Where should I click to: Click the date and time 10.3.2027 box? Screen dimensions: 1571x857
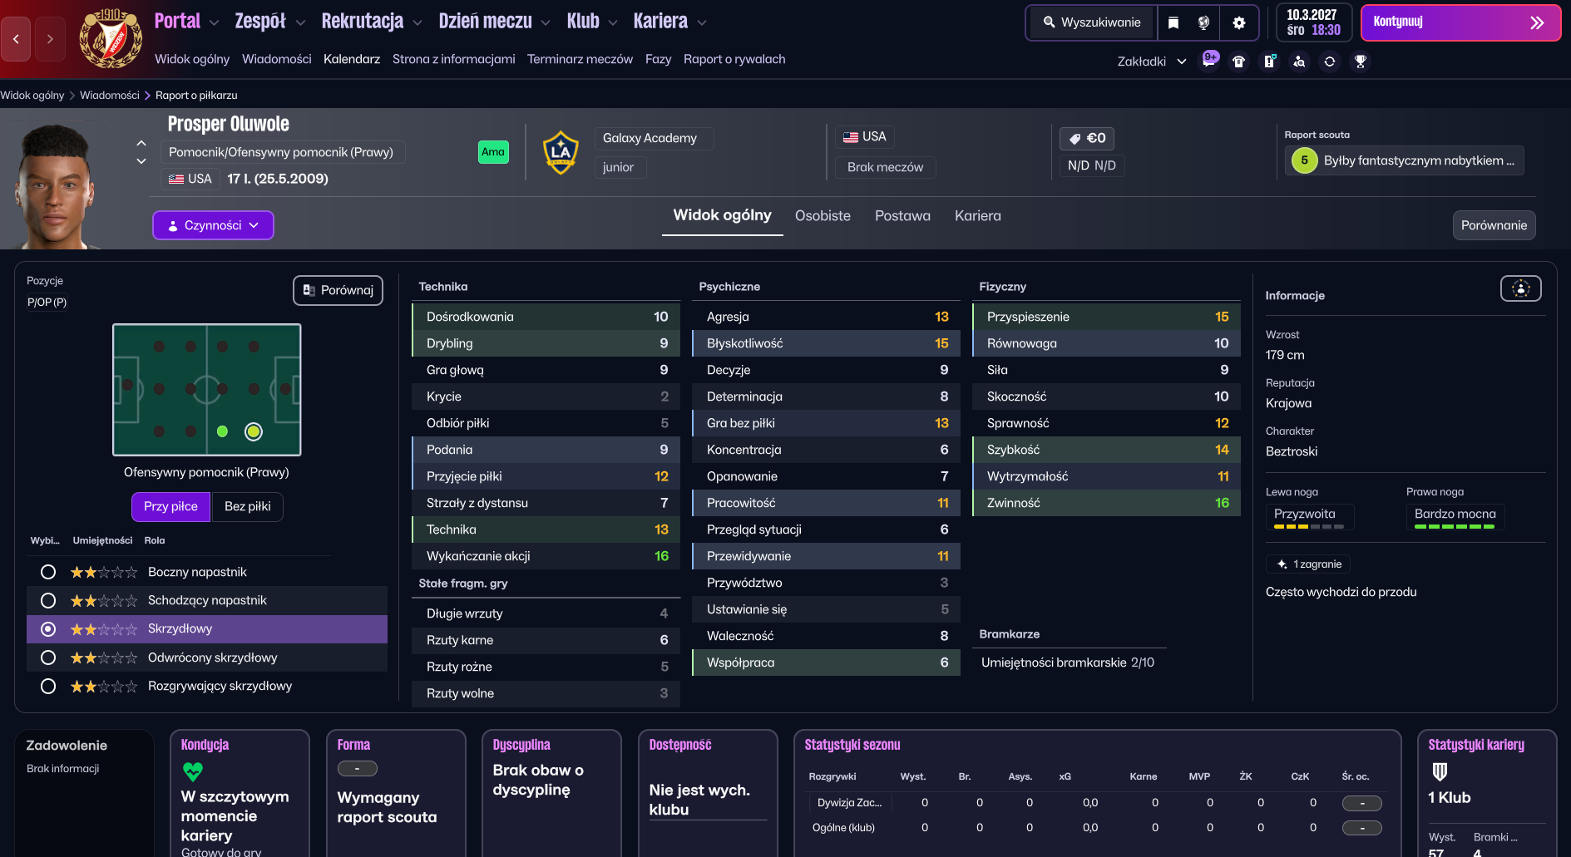click(x=1313, y=22)
